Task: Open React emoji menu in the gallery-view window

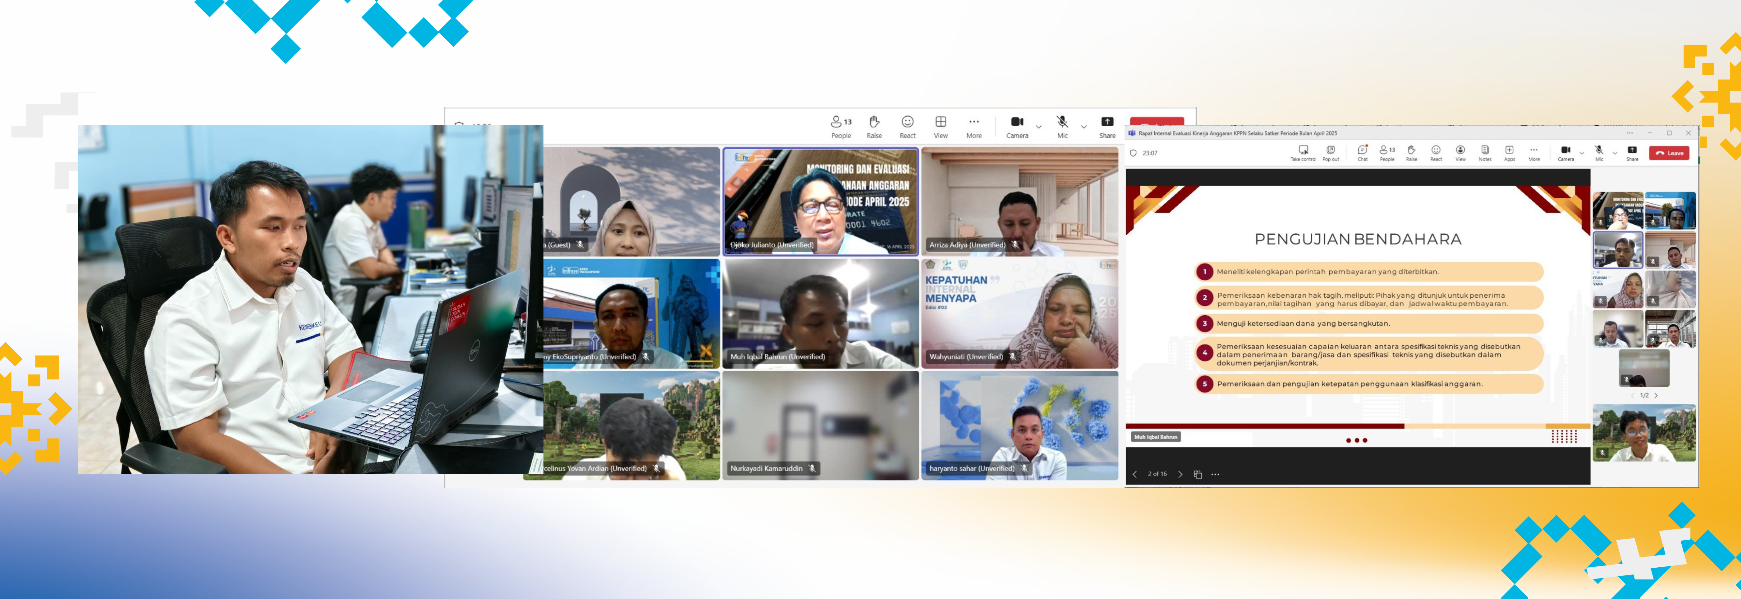Action: click(907, 127)
